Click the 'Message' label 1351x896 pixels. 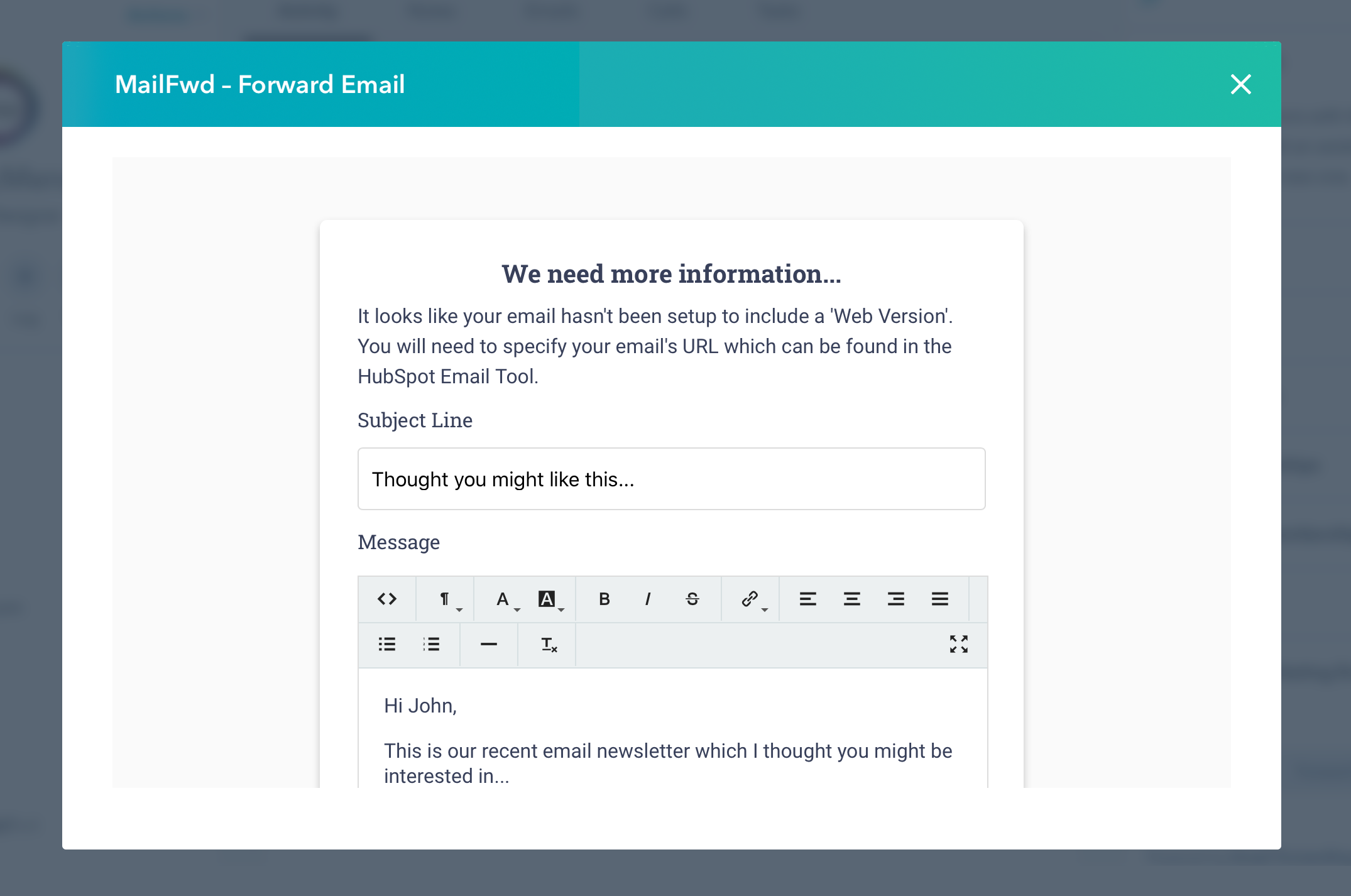point(399,542)
